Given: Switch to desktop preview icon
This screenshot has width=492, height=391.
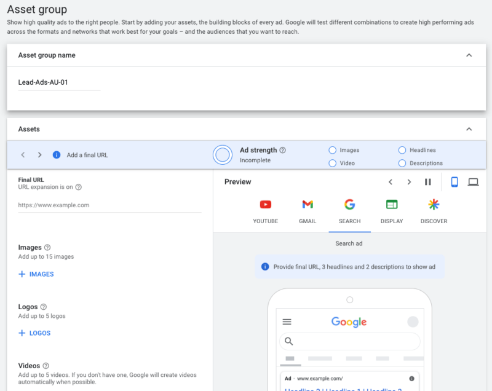Looking at the screenshot, I should (x=473, y=182).
